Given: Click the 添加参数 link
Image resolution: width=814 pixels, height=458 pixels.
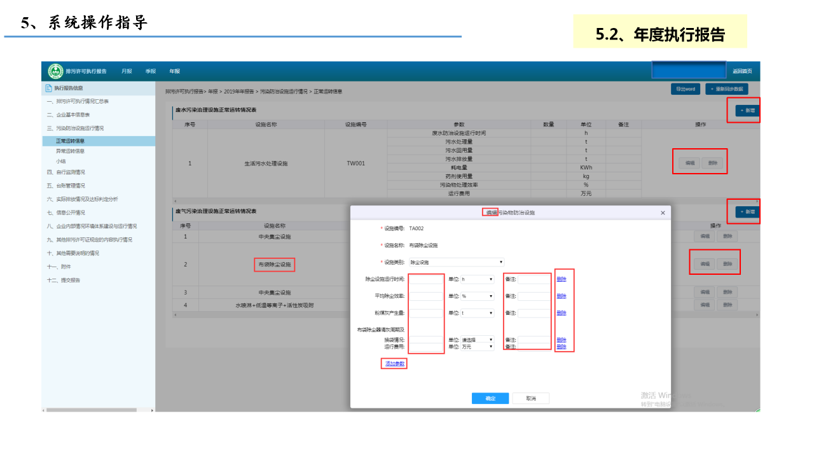Looking at the screenshot, I should click(x=395, y=364).
